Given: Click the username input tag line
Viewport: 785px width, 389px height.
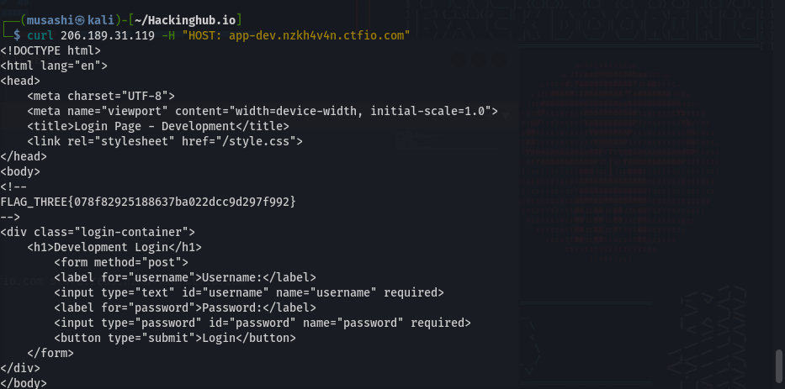Looking at the screenshot, I should tap(249, 292).
